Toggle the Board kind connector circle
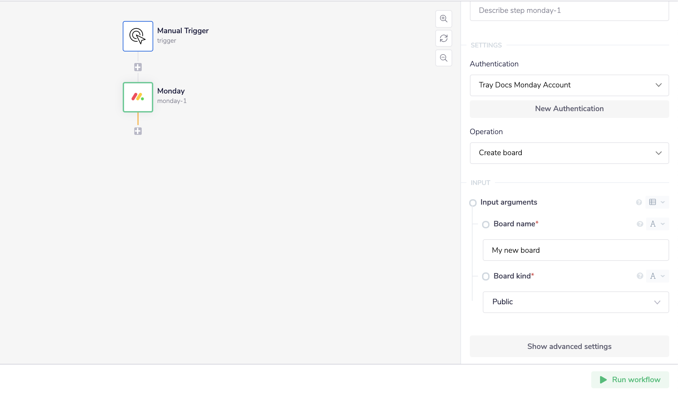Image resolution: width=678 pixels, height=393 pixels. (485, 276)
